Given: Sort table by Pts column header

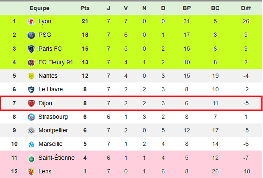Looking at the screenshot, I should (x=85, y=8).
